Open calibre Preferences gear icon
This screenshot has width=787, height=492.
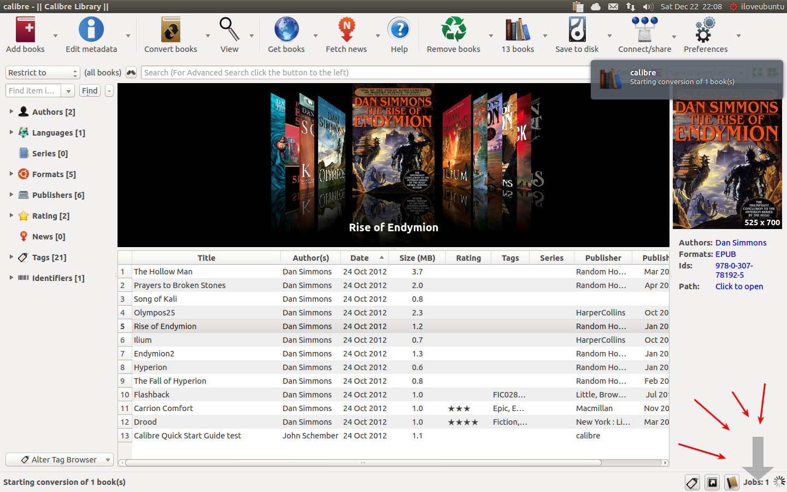point(706,30)
